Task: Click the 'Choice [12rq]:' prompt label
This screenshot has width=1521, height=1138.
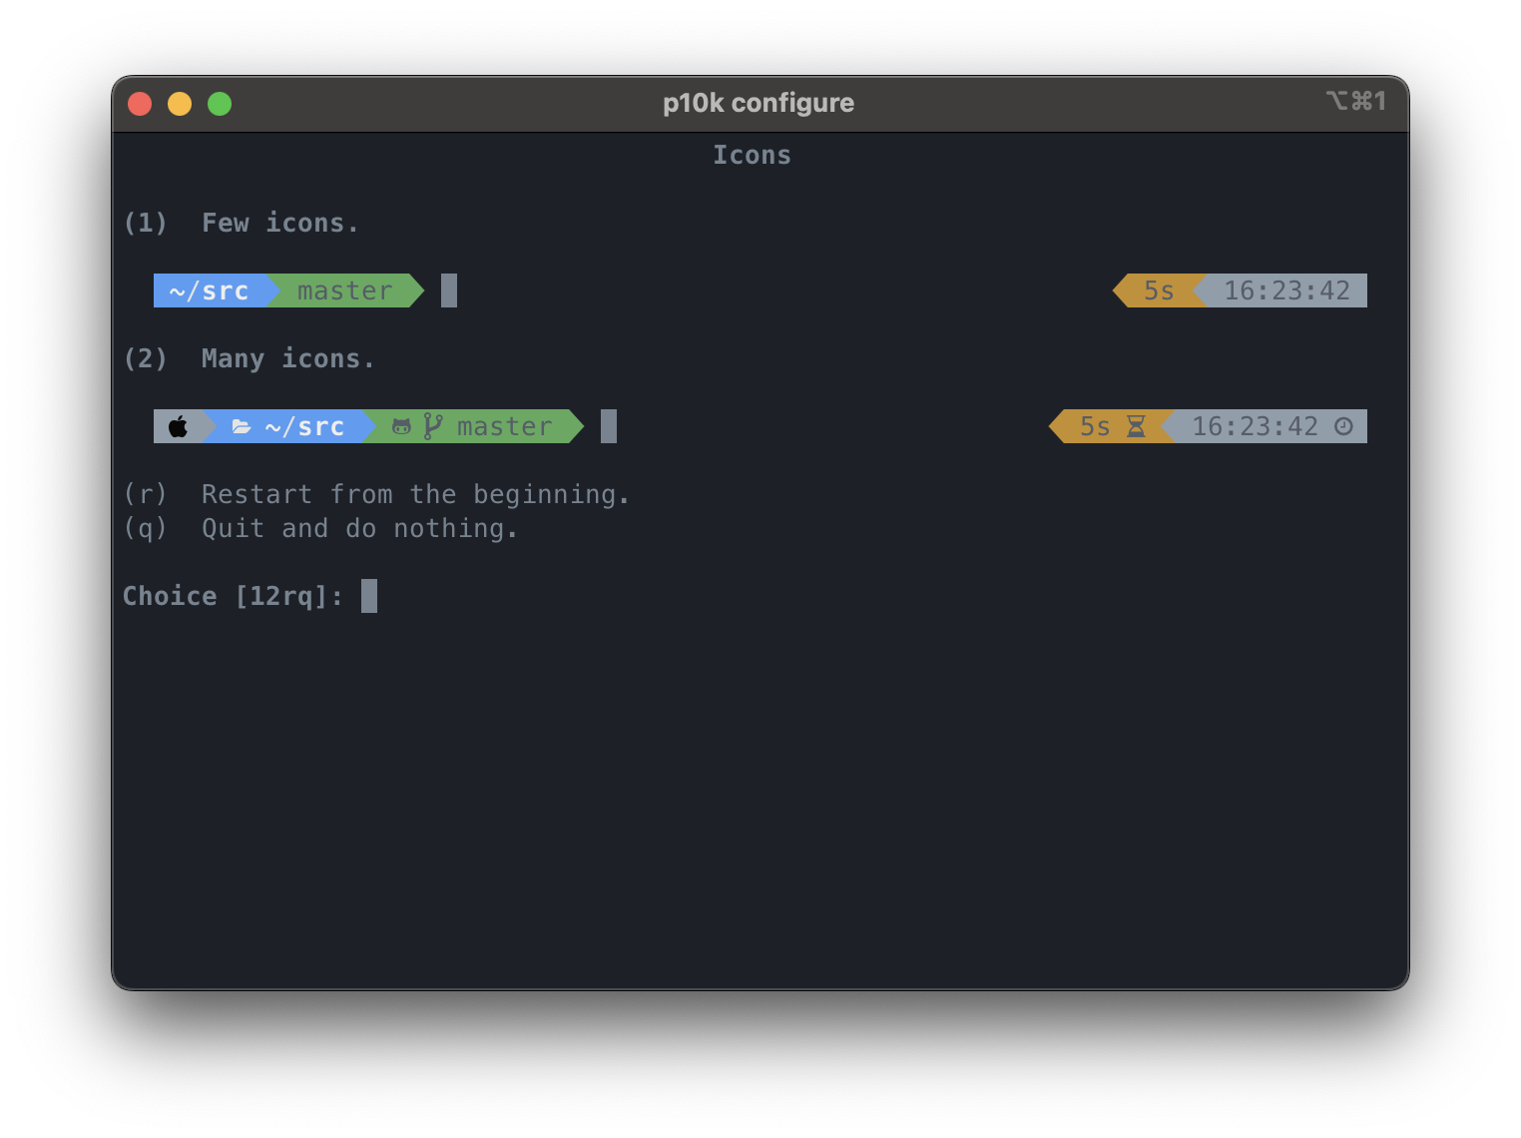Action: pos(234,596)
